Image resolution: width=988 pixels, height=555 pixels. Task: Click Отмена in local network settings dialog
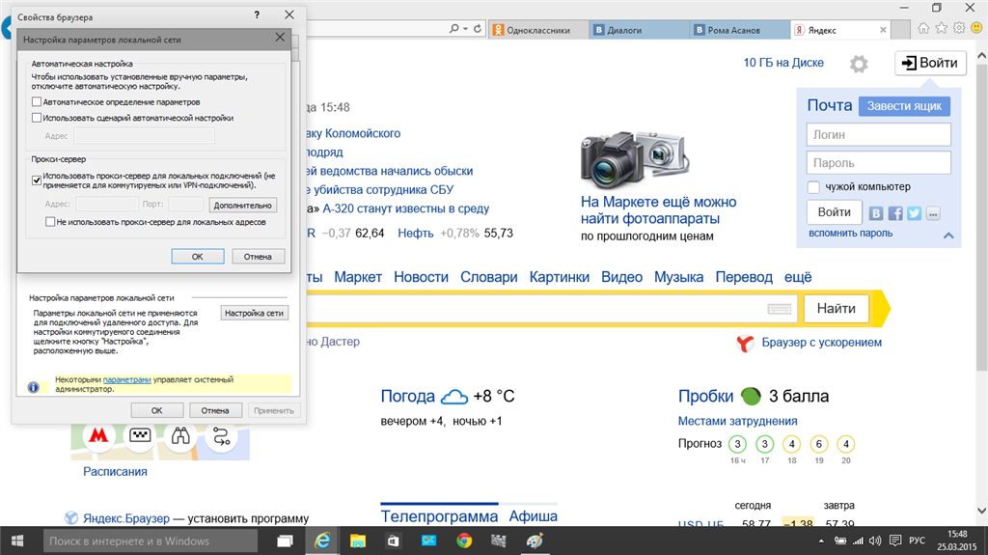[258, 257]
